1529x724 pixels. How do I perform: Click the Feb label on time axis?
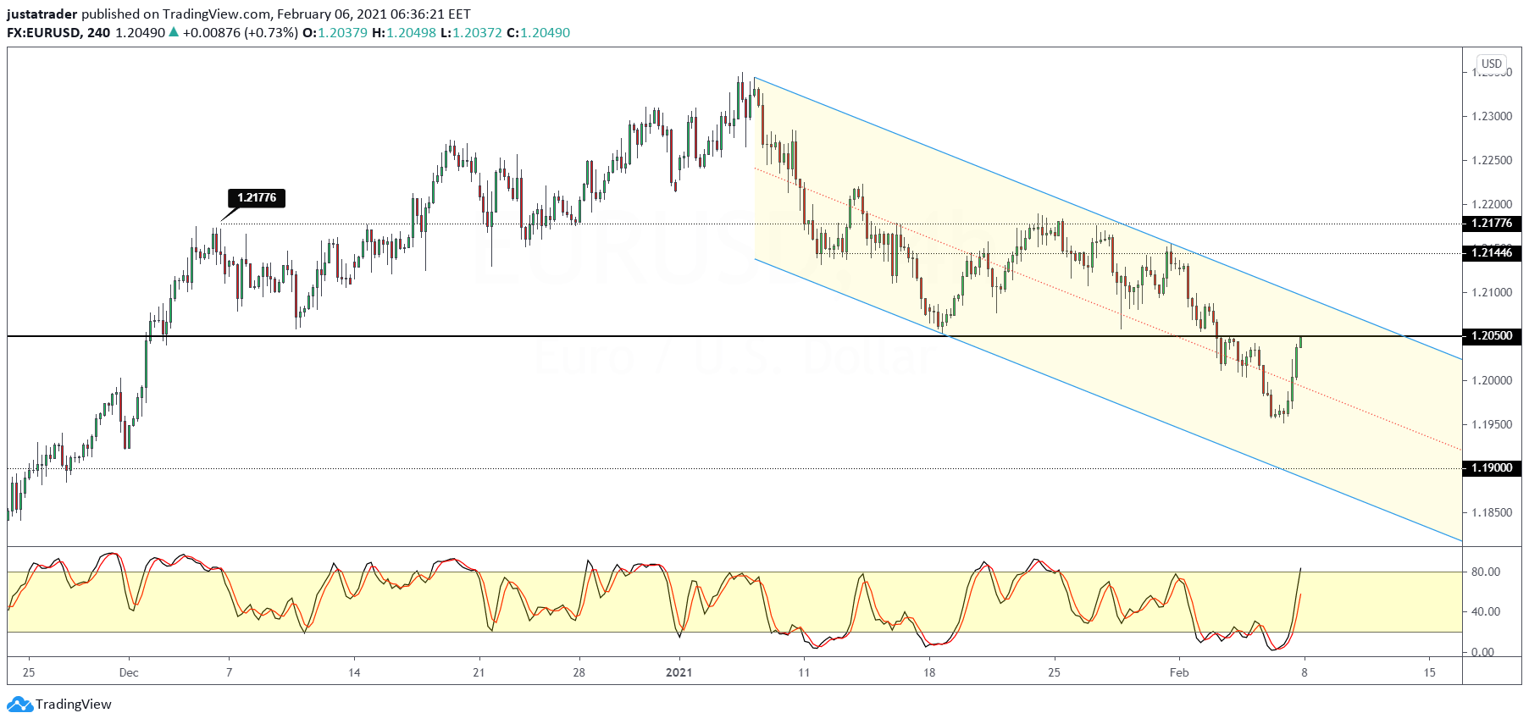1179,673
